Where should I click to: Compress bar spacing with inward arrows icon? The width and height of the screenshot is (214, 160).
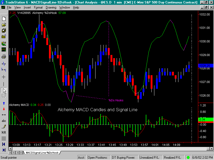[4, 64]
